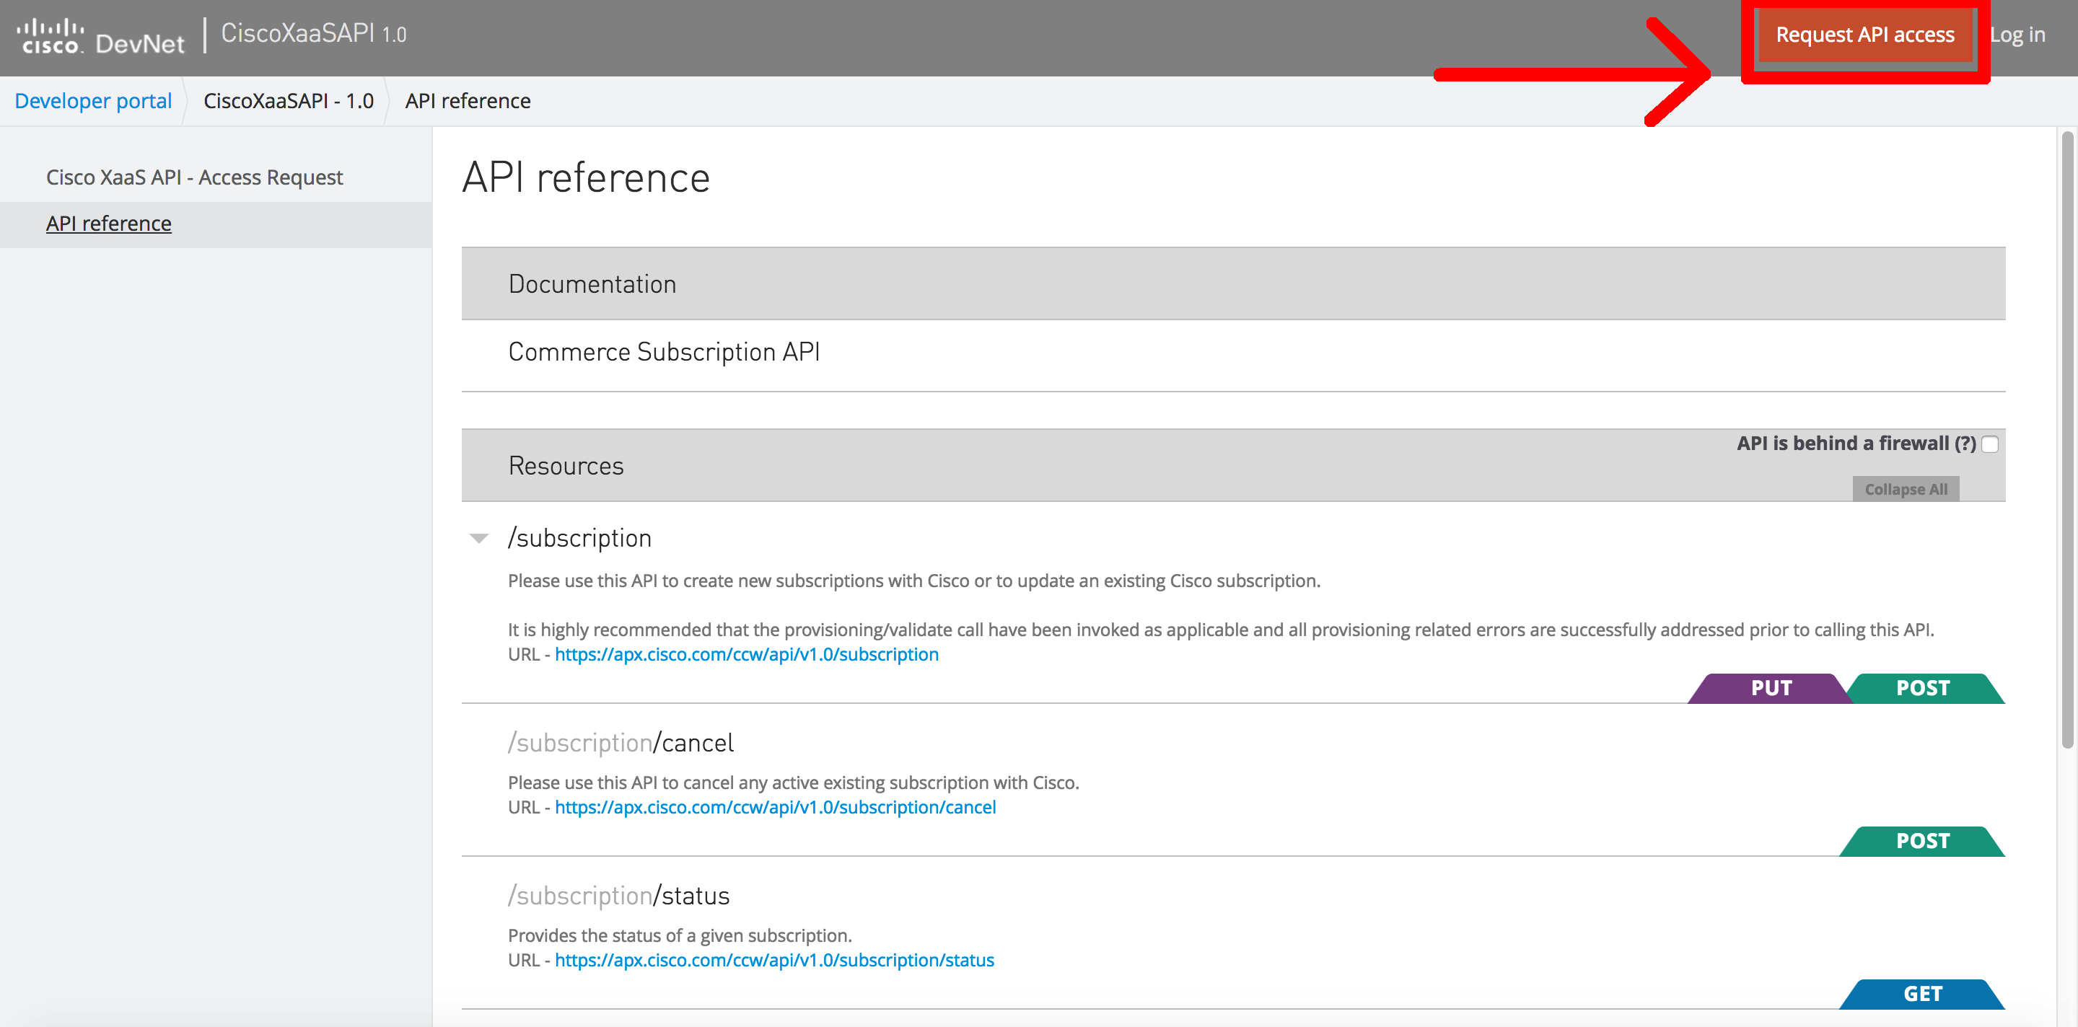Open Cisco XaaS API - Access Request page
The width and height of the screenshot is (2078, 1027).
(x=194, y=177)
